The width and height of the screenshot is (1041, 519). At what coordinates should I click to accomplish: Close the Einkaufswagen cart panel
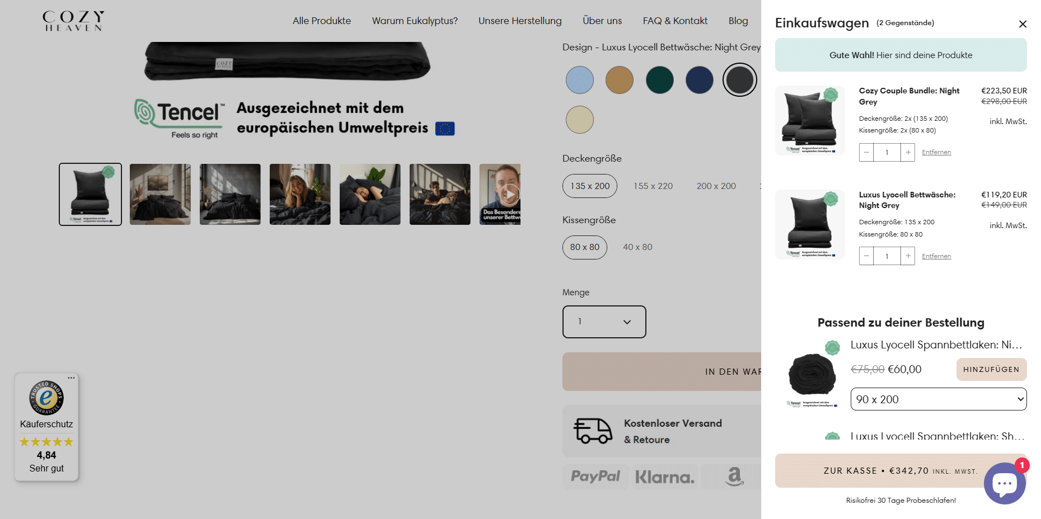(x=1023, y=24)
